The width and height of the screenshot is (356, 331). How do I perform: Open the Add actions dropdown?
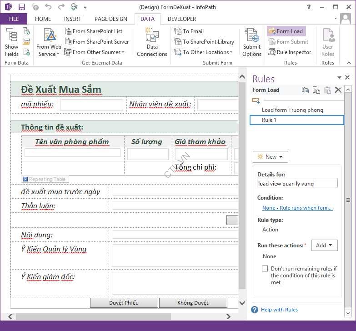coord(324,246)
